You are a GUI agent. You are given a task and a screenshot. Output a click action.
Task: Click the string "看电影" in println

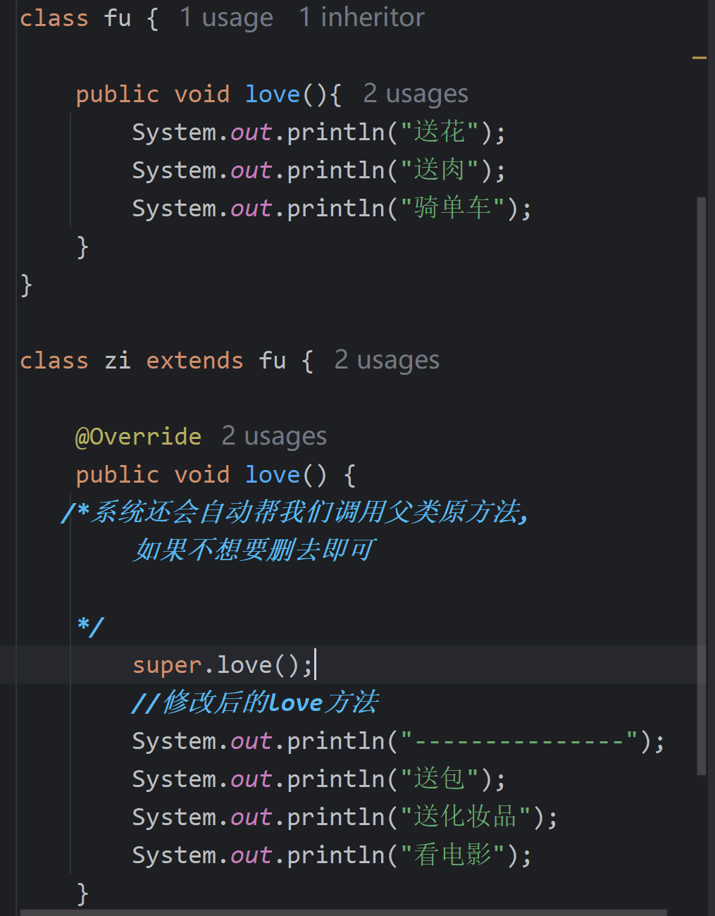point(452,855)
